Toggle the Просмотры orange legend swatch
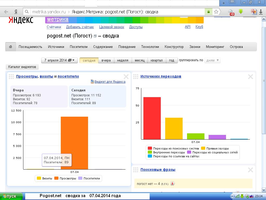 click(56, 178)
